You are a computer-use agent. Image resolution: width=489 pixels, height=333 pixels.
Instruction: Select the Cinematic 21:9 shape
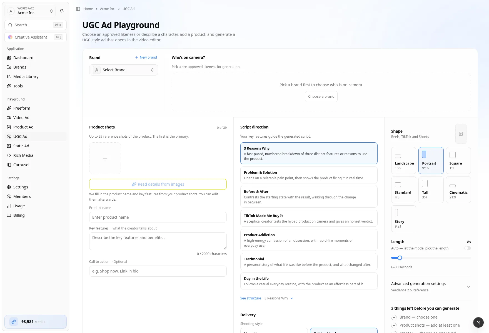click(x=458, y=190)
